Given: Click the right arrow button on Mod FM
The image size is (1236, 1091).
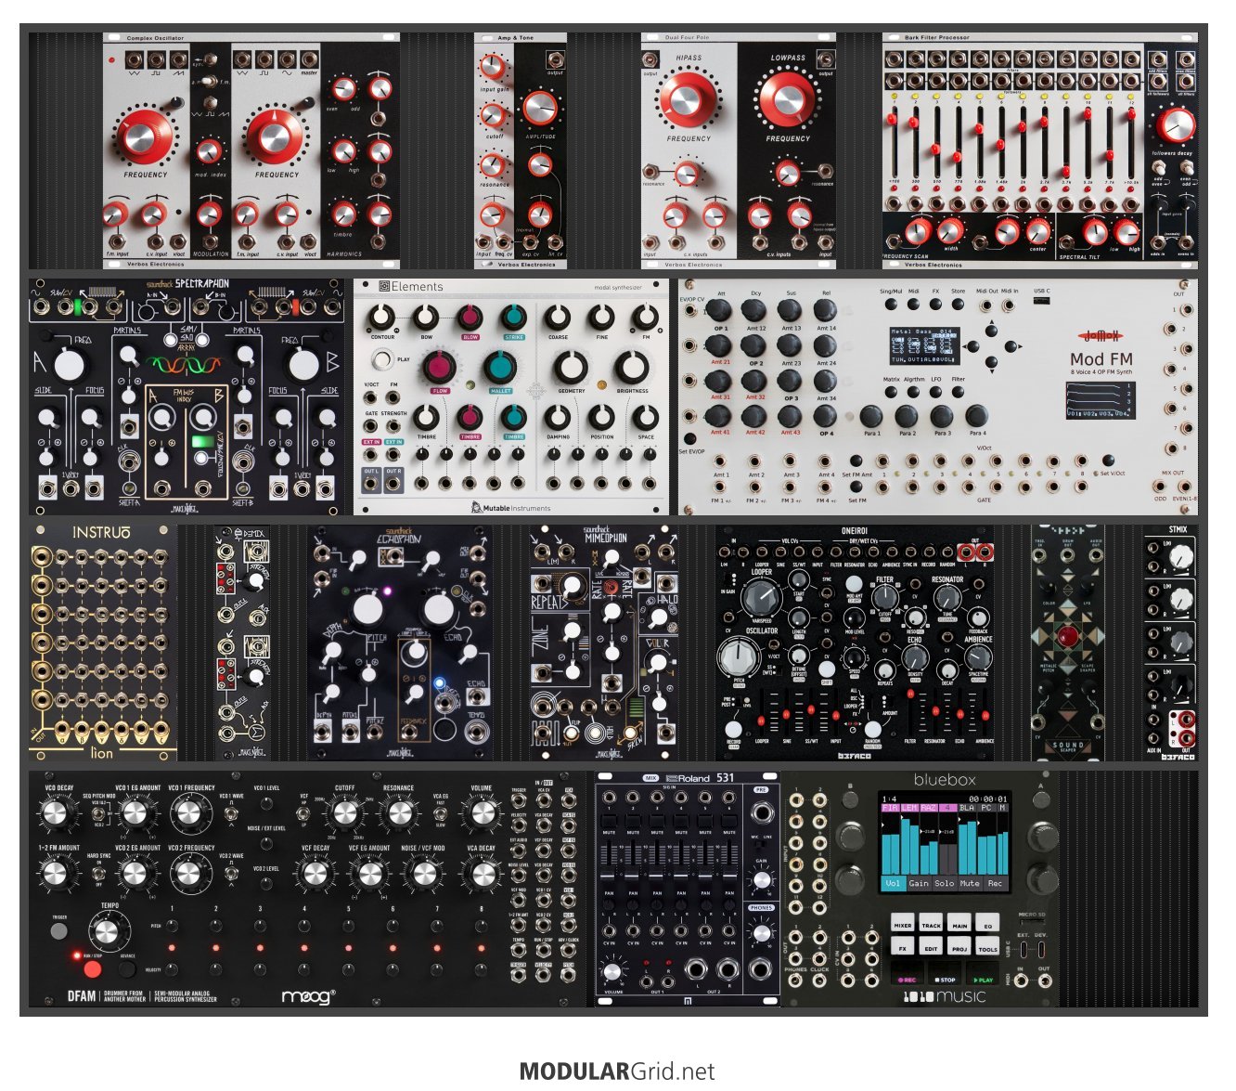Looking at the screenshot, I should (1009, 345).
